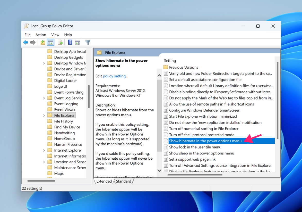Click the description pane scroll up arrow
Image resolution: width=302 pixels, height=212 pixels.
pos(159,76)
